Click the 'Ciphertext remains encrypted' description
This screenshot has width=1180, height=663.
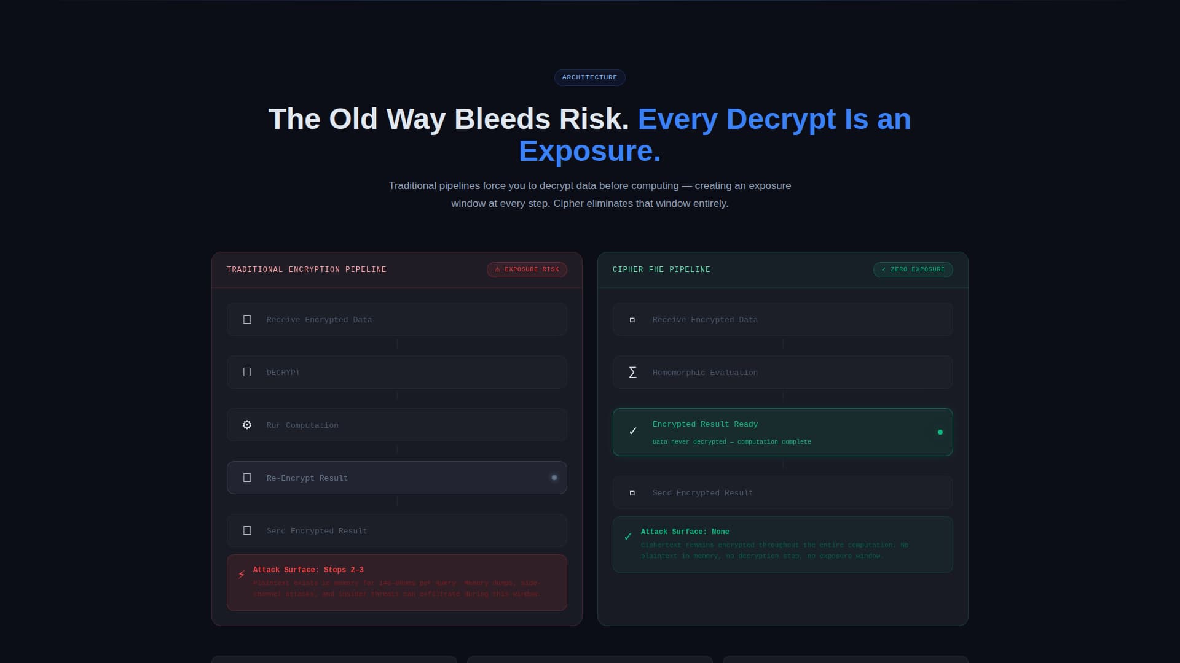click(x=774, y=550)
